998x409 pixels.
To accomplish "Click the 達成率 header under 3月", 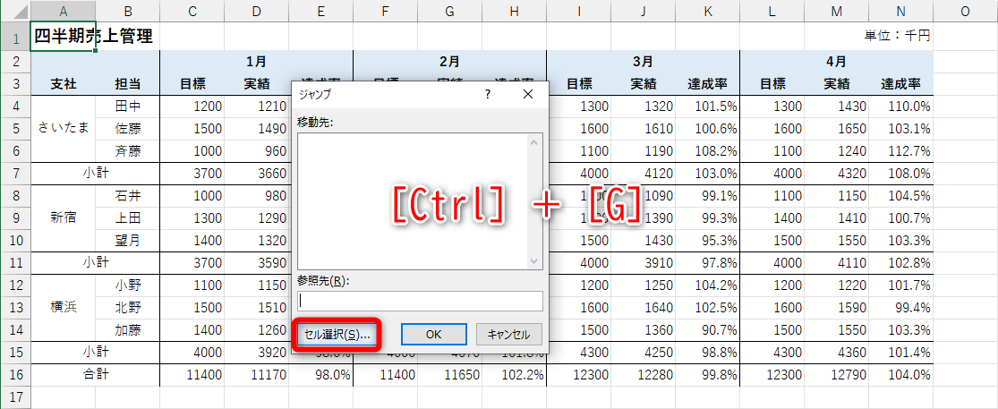I will point(707,84).
